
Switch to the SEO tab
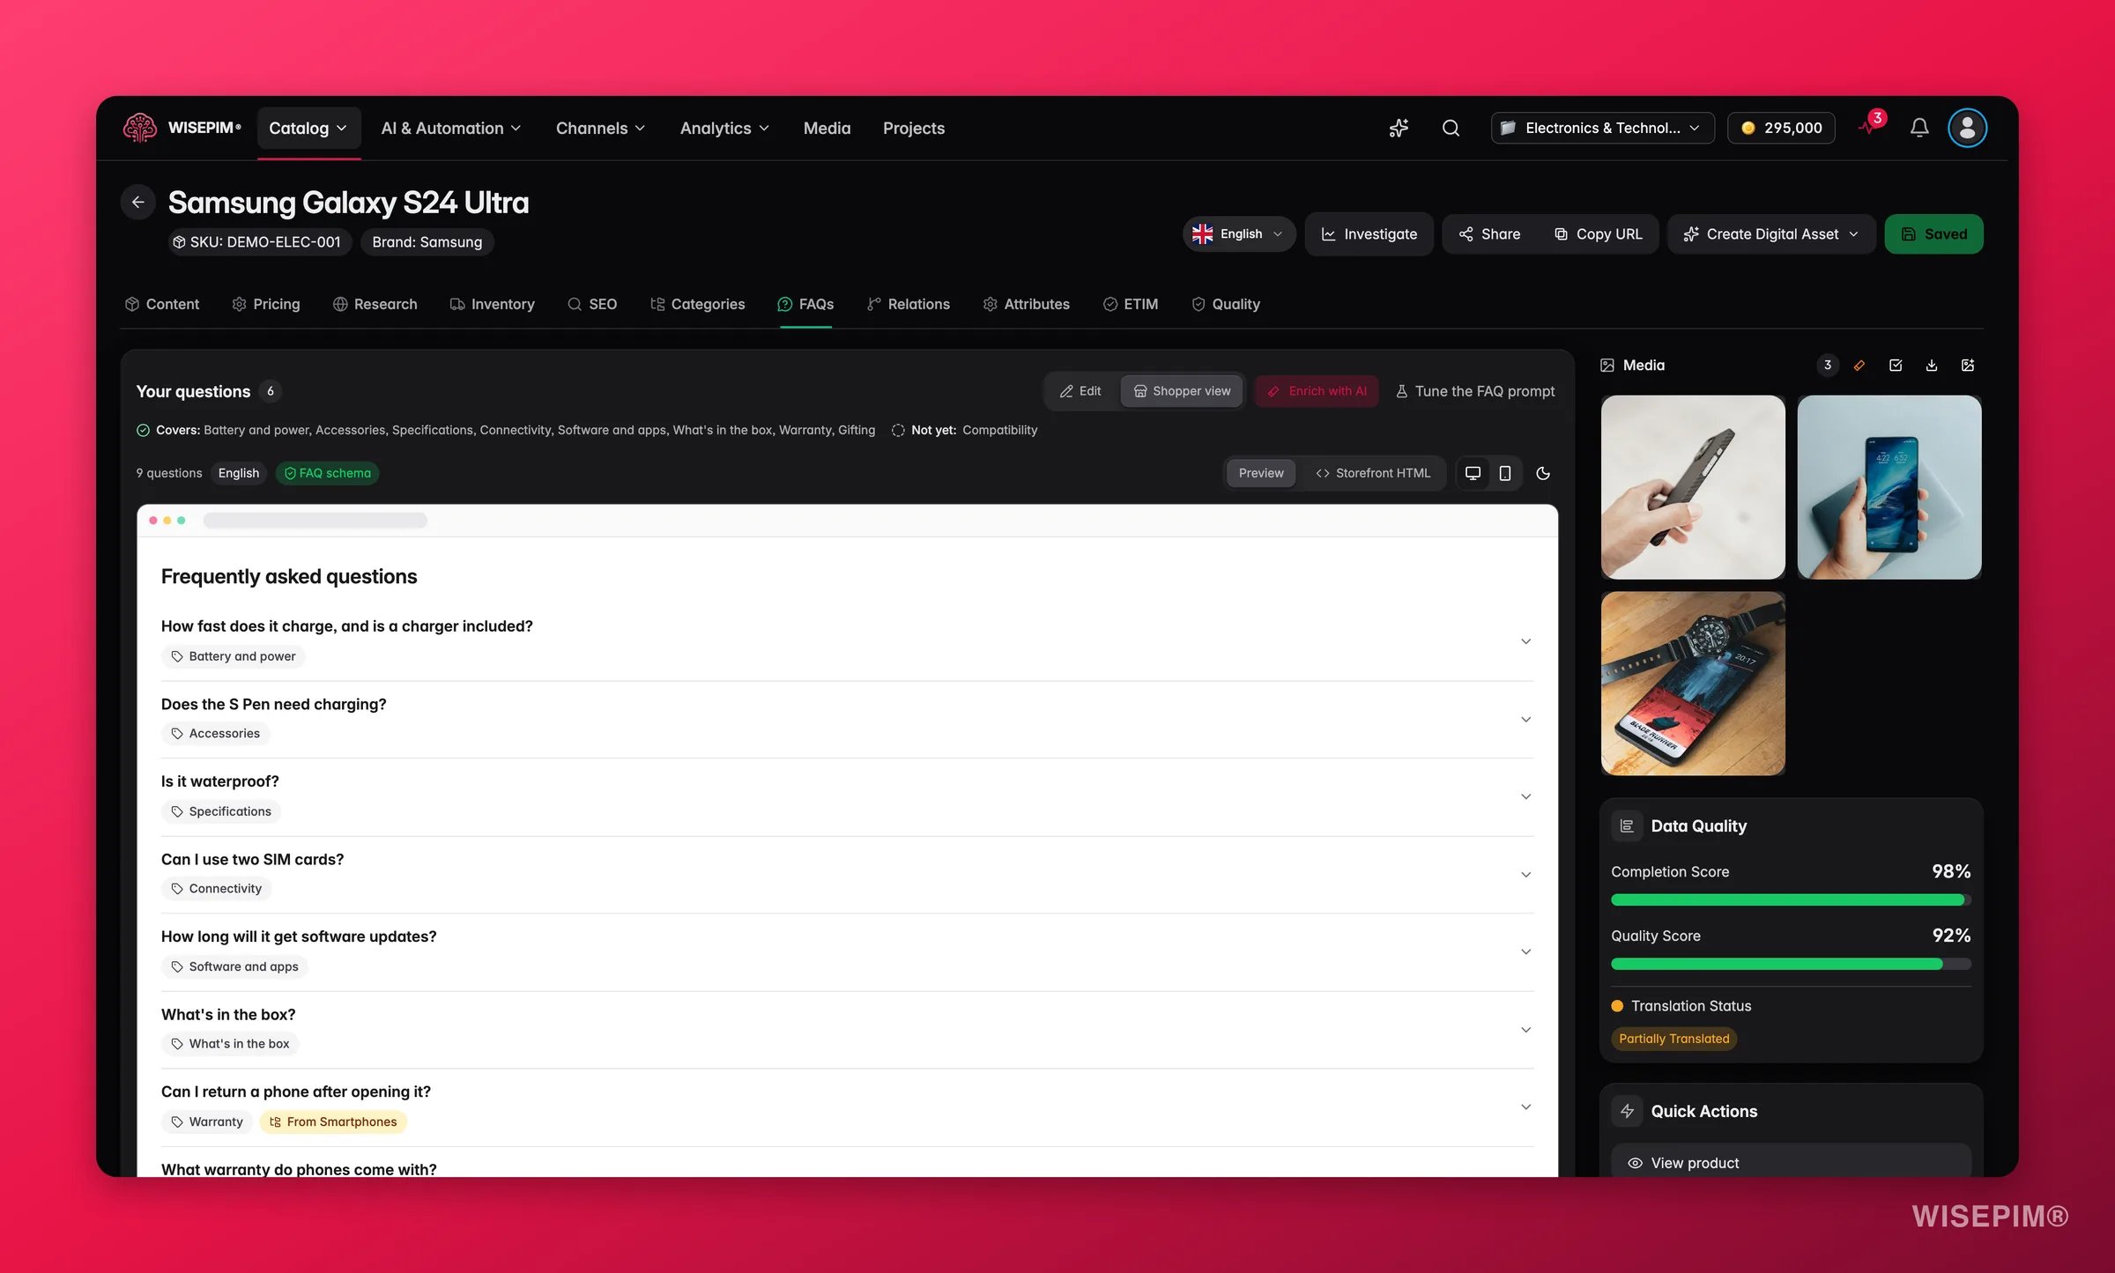tap(592, 304)
